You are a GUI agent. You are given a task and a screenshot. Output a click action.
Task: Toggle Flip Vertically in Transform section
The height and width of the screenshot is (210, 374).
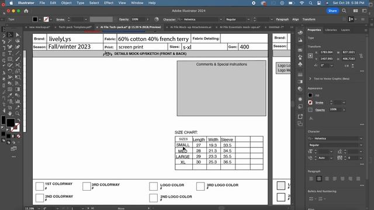pyautogui.click(x=353, y=66)
